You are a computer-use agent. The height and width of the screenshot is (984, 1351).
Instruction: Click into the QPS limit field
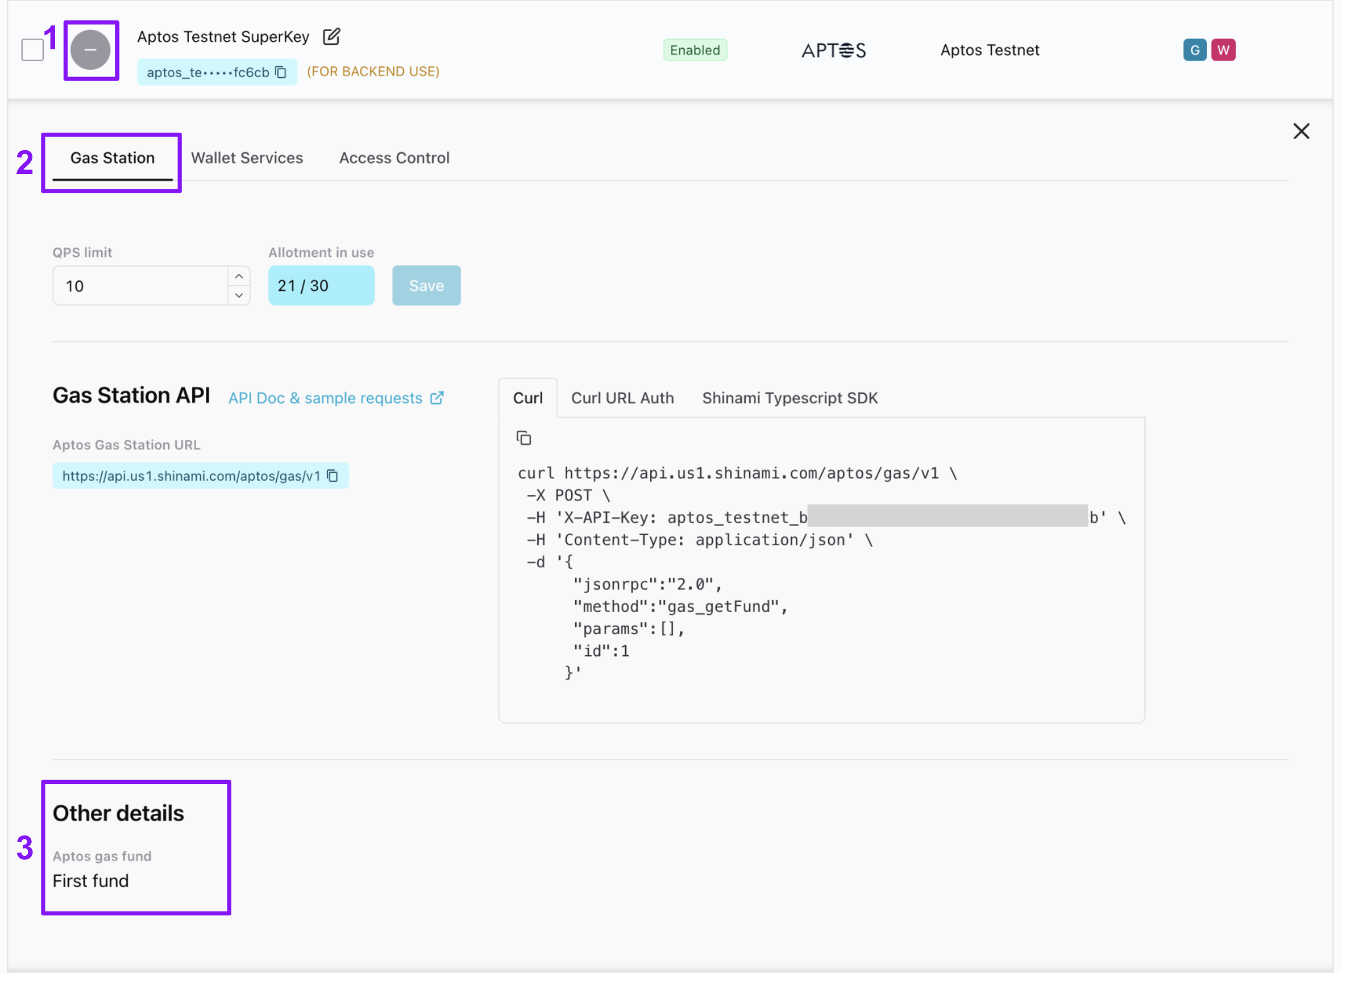coord(140,286)
